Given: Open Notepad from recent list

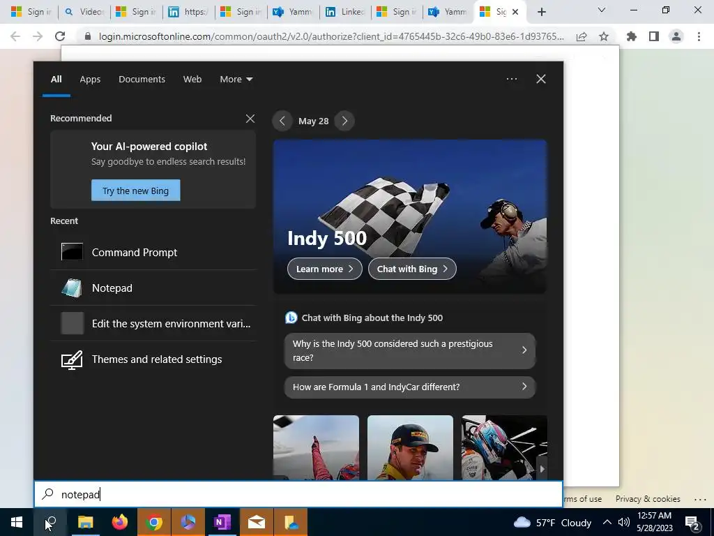Looking at the screenshot, I should tap(153, 288).
